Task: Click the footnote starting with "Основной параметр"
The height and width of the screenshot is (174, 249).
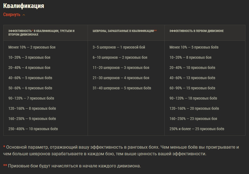Action: 122,150
